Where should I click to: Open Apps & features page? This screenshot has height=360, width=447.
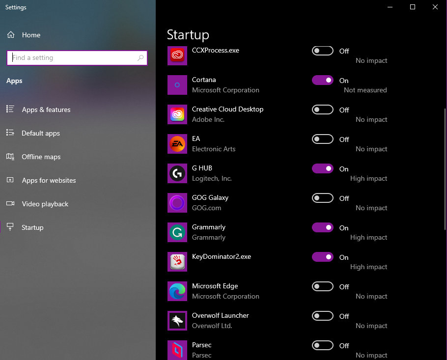point(46,110)
